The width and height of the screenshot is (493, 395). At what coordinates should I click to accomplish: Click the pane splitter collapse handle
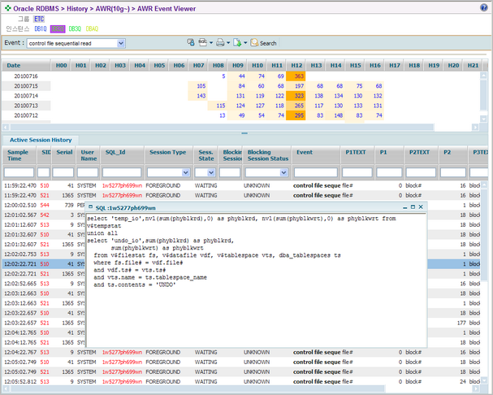coord(244,133)
